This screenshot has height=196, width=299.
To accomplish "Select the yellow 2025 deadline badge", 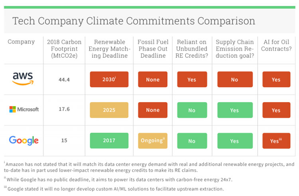I will pos(109,110).
